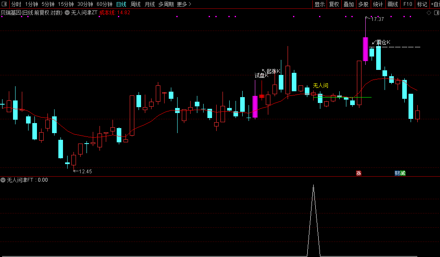Click the 试盘K annotation
The height and width of the screenshot is (257, 440).
tap(262, 75)
